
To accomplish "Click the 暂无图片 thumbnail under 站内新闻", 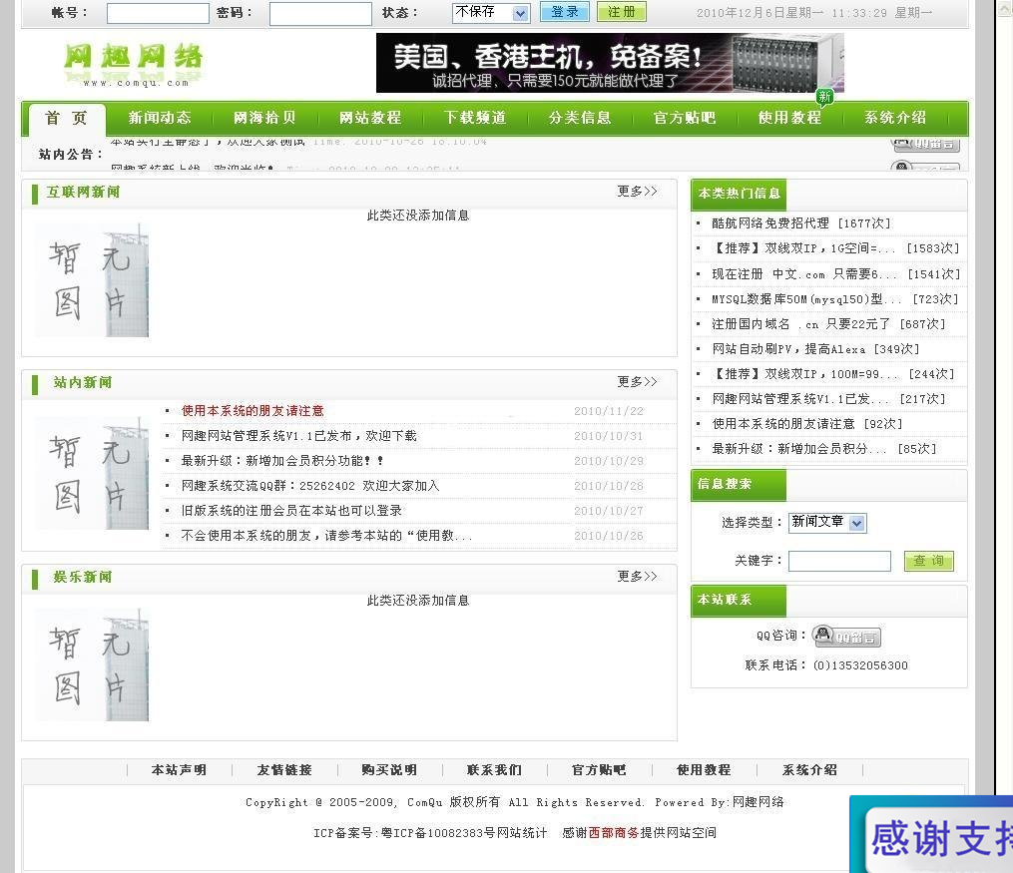I will 92,473.
